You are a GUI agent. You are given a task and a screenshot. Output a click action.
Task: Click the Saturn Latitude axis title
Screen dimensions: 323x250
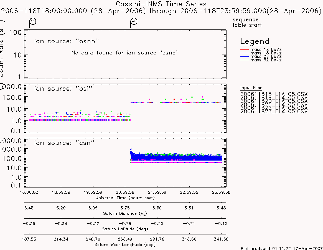125,229
